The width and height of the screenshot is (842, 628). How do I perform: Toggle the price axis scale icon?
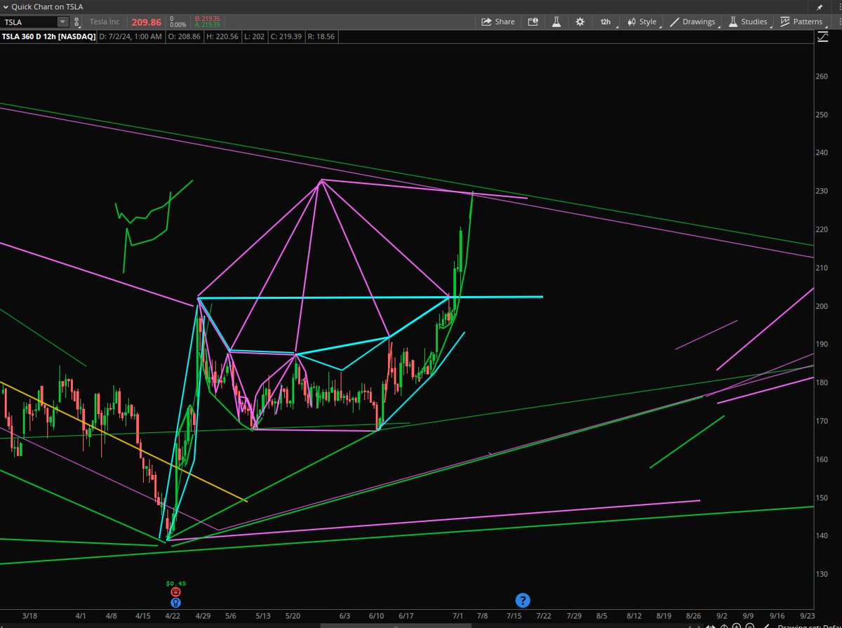[822, 37]
